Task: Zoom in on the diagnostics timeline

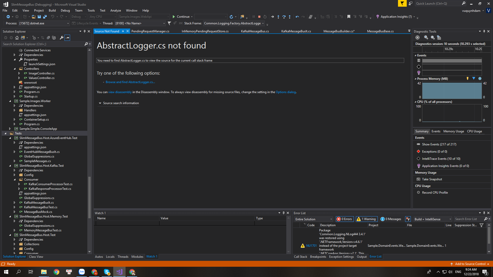Action: pos(426,37)
